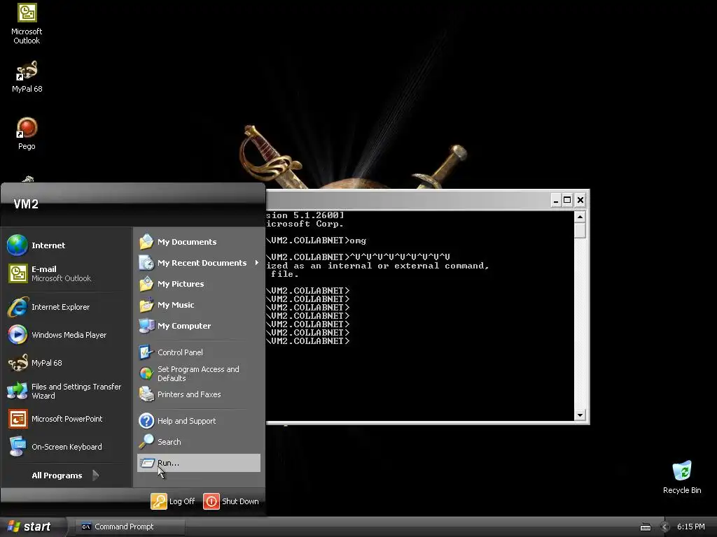Open On-Screen Keyboard from Start menu
The height and width of the screenshot is (537, 717).
pos(67,447)
